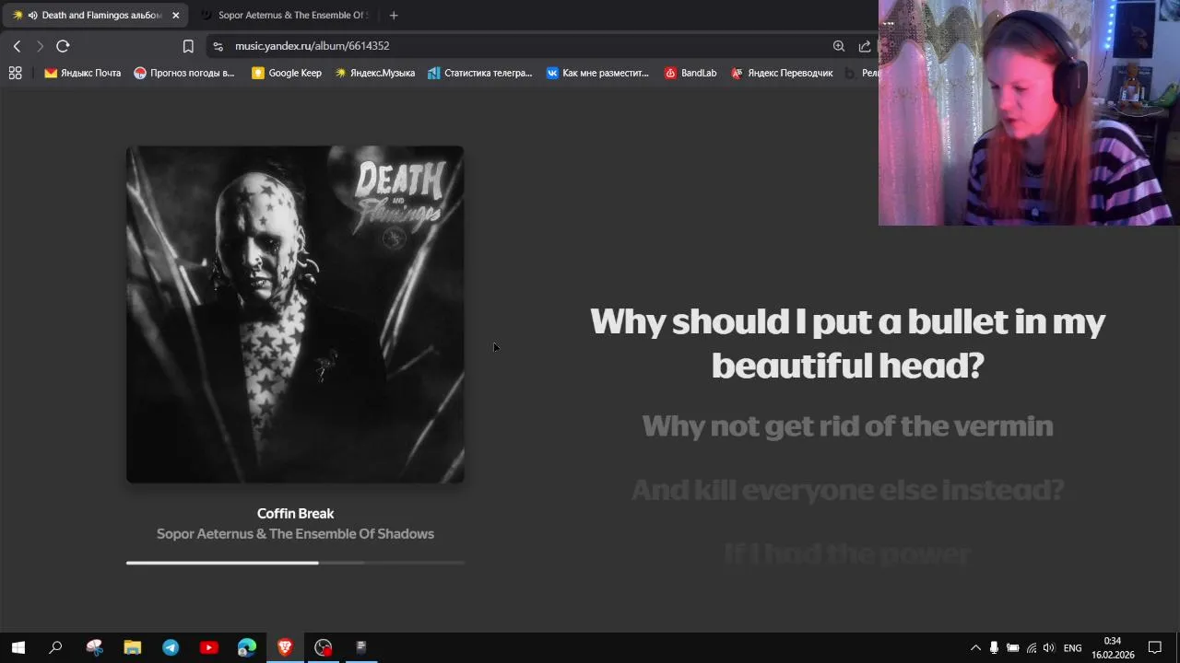Screen dimensions: 1180x663
Task: Open a new browser tab
Action: click(x=394, y=15)
